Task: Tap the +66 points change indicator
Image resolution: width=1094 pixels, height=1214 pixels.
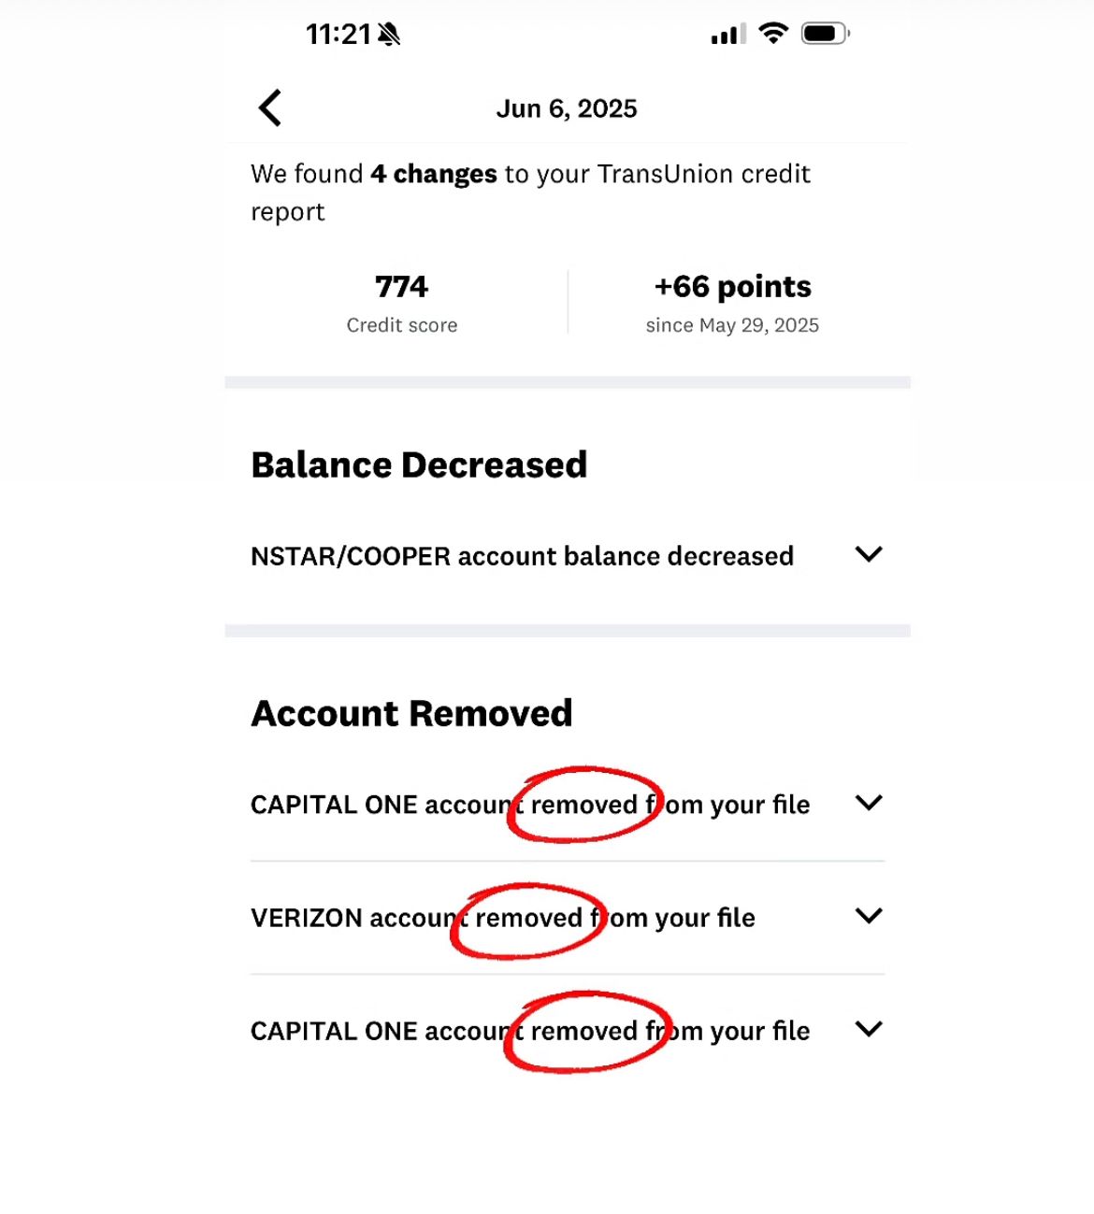Action: point(732,286)
